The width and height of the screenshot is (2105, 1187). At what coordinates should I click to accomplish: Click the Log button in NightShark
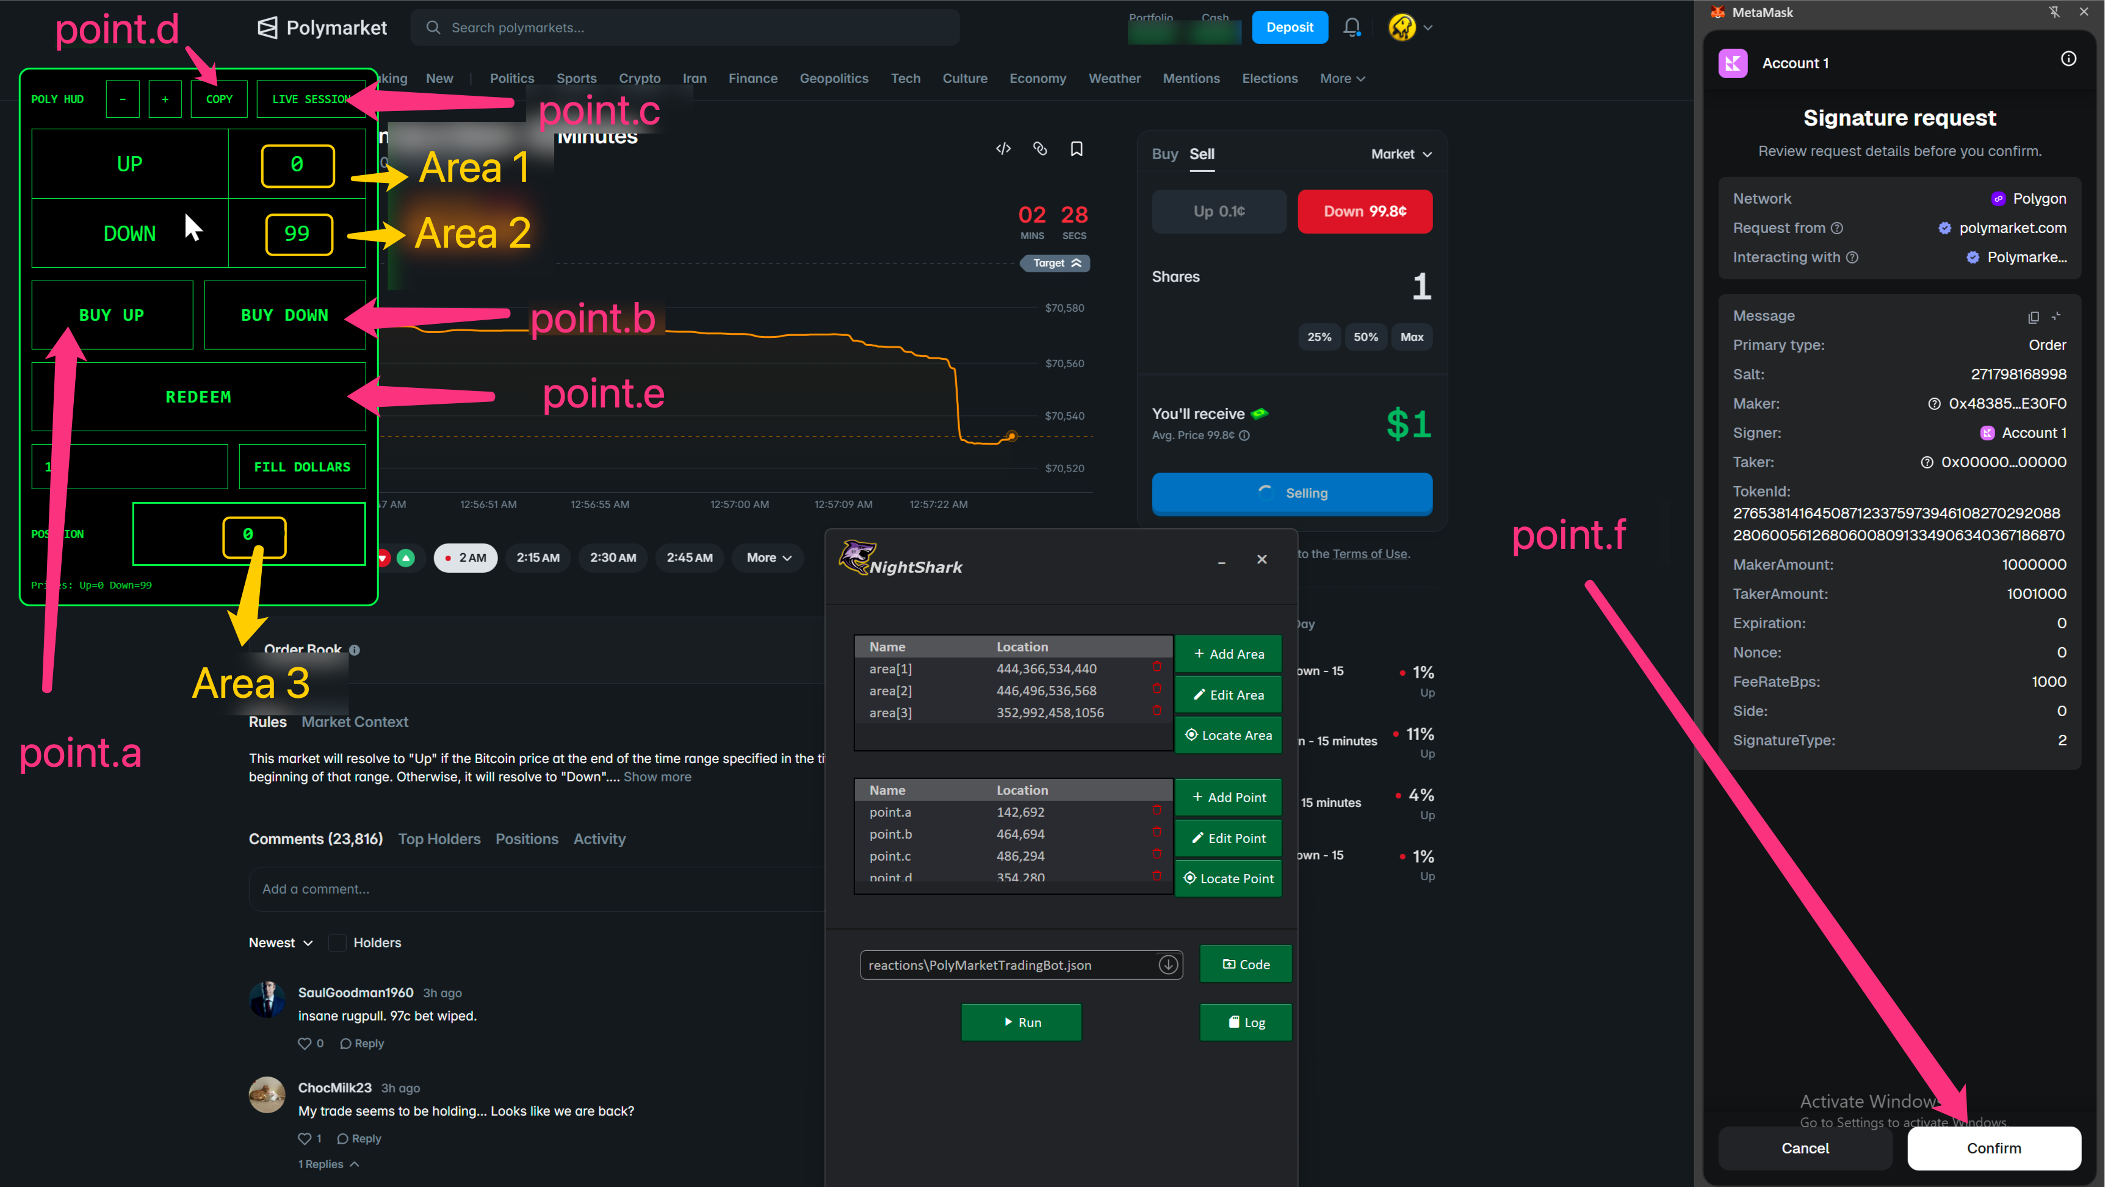click(1246, 1023)
